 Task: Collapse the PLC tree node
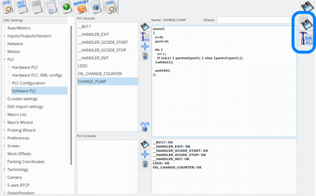coord(4,59)
